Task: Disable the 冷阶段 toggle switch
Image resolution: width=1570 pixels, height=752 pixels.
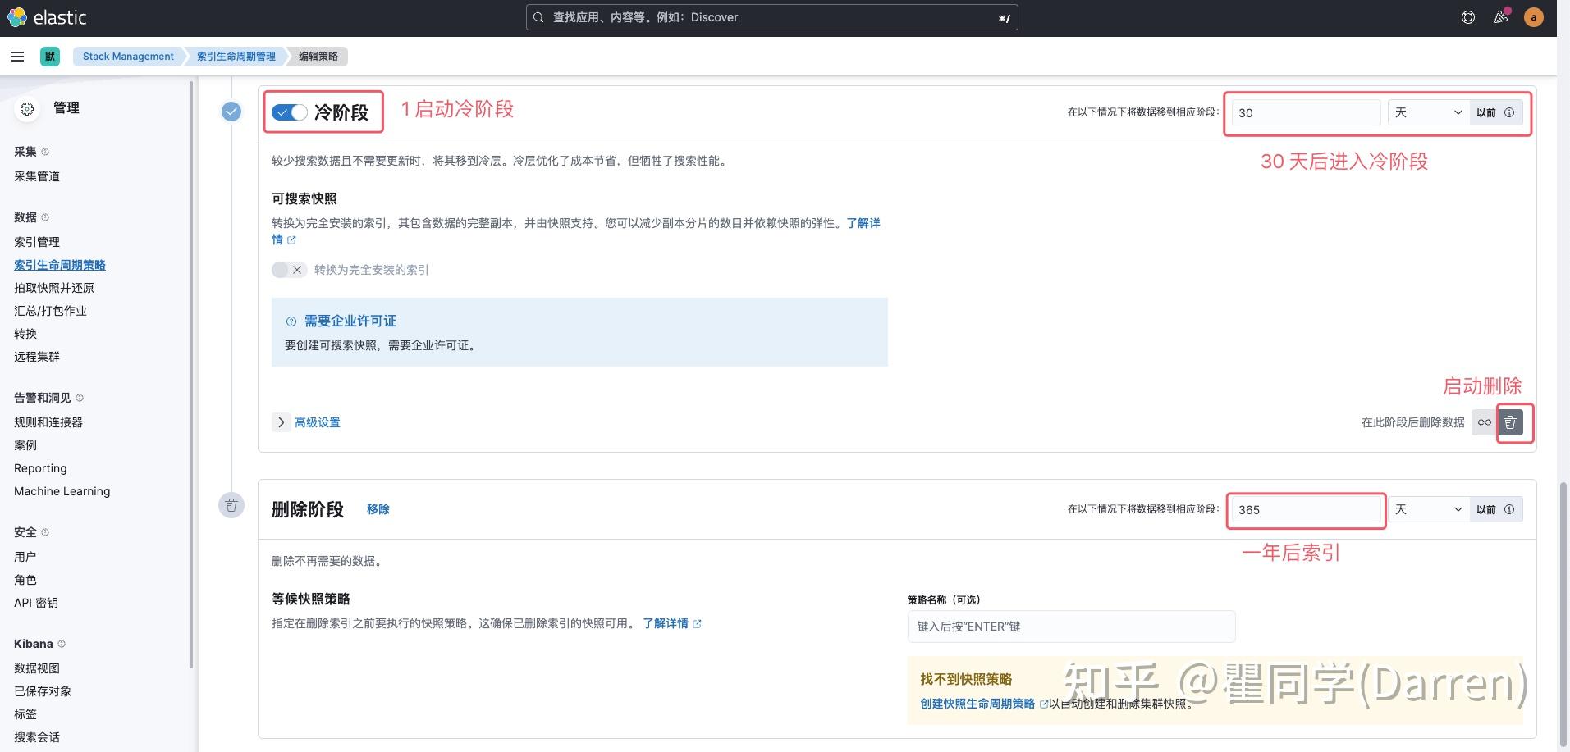Action: pyautogui.click(x=289, y=112)
